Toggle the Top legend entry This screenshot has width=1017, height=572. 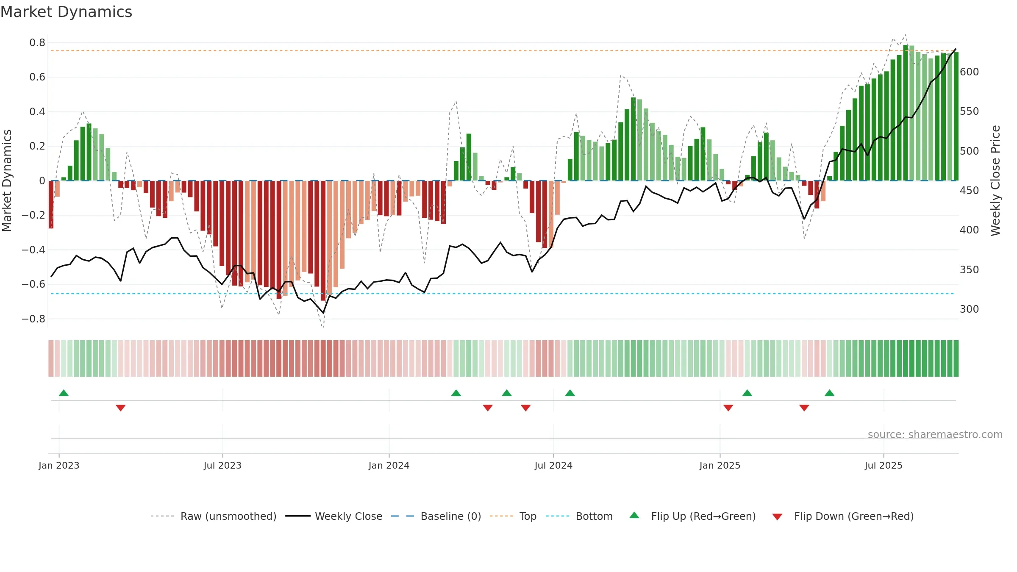tap(513, 516)
